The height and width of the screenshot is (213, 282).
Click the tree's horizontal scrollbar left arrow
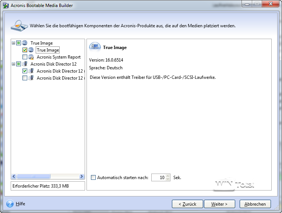point(14,176)
